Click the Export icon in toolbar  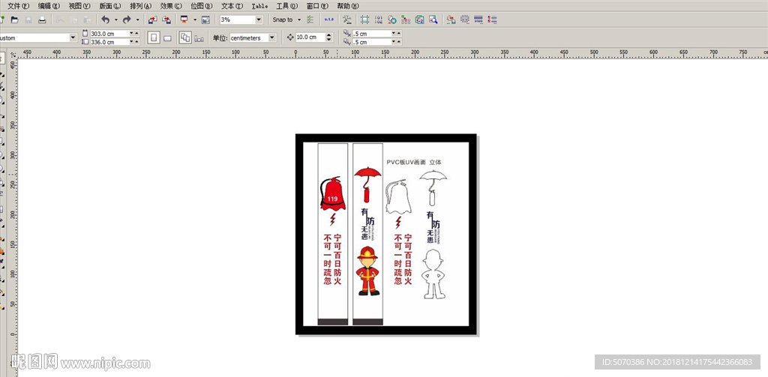click(166, 19)
